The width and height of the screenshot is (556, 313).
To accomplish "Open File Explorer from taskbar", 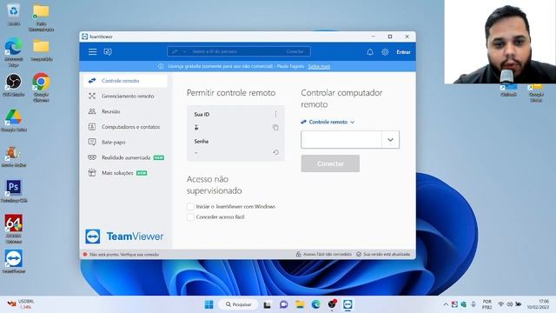I will [300, 304].
